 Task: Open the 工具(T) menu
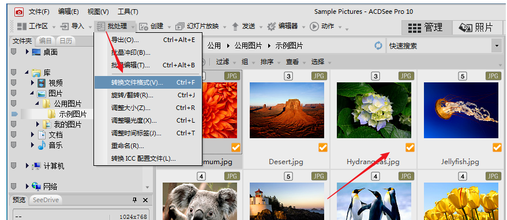(127, 12)
